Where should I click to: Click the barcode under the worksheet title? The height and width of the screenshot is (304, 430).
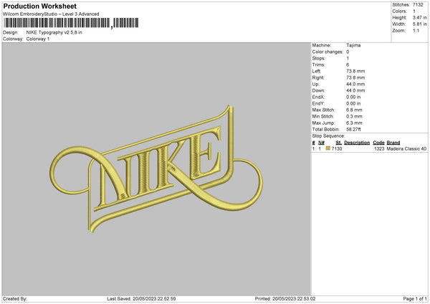pos(57,24)
